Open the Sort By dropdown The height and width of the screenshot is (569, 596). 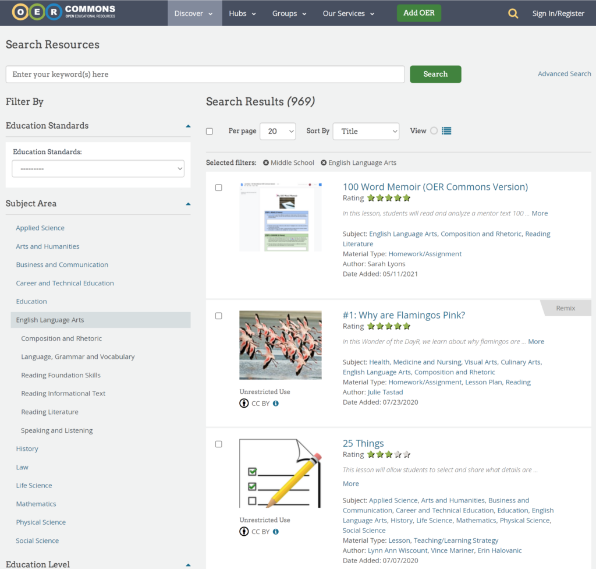pyautogui.click(x=366, y=131)
